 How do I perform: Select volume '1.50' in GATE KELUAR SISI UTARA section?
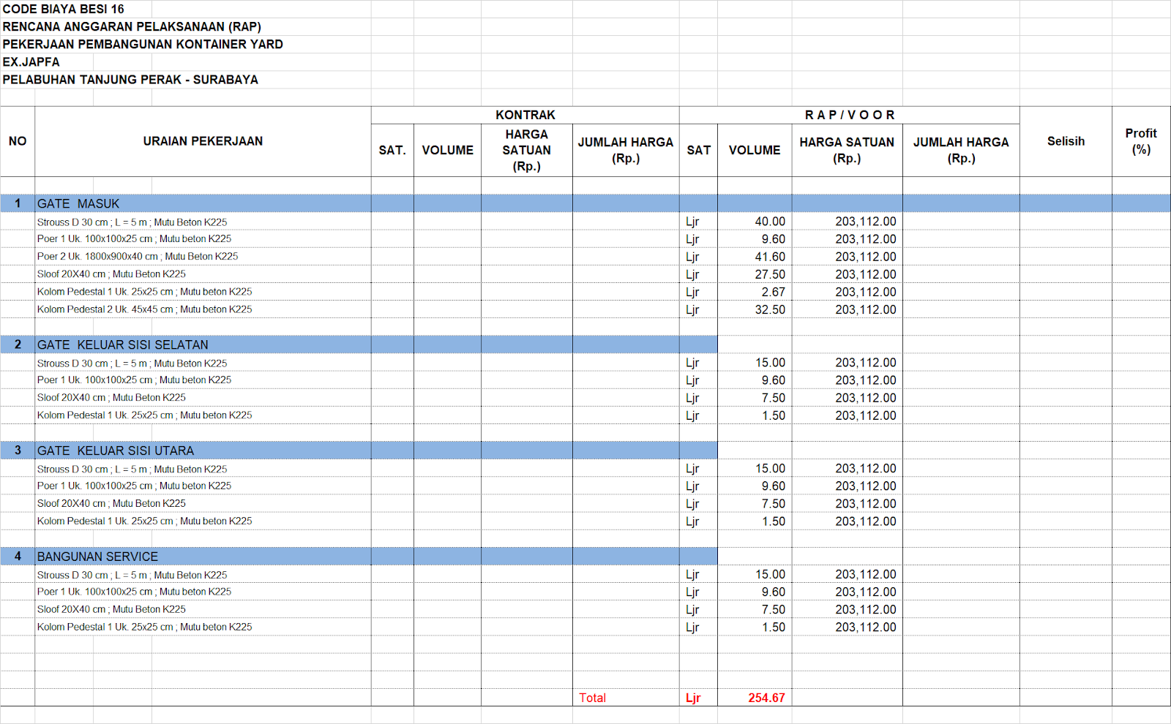[x=773, y=521]
